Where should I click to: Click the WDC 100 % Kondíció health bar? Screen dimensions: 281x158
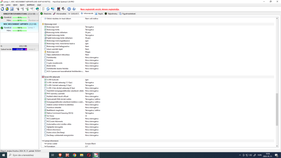pyautogui.click(x=20, y=28)
